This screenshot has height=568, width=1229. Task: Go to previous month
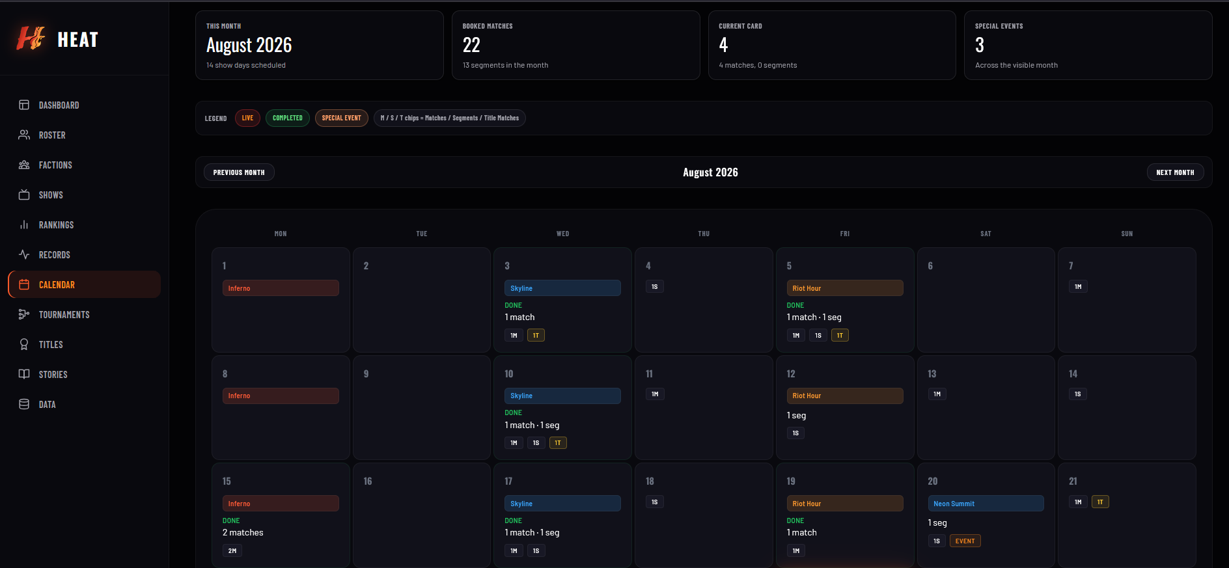coord(239,172)
